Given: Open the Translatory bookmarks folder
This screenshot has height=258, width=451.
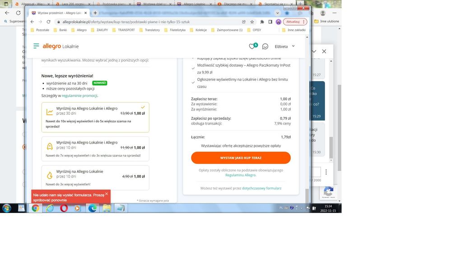Looking at the screenshot, I should 149,30.
